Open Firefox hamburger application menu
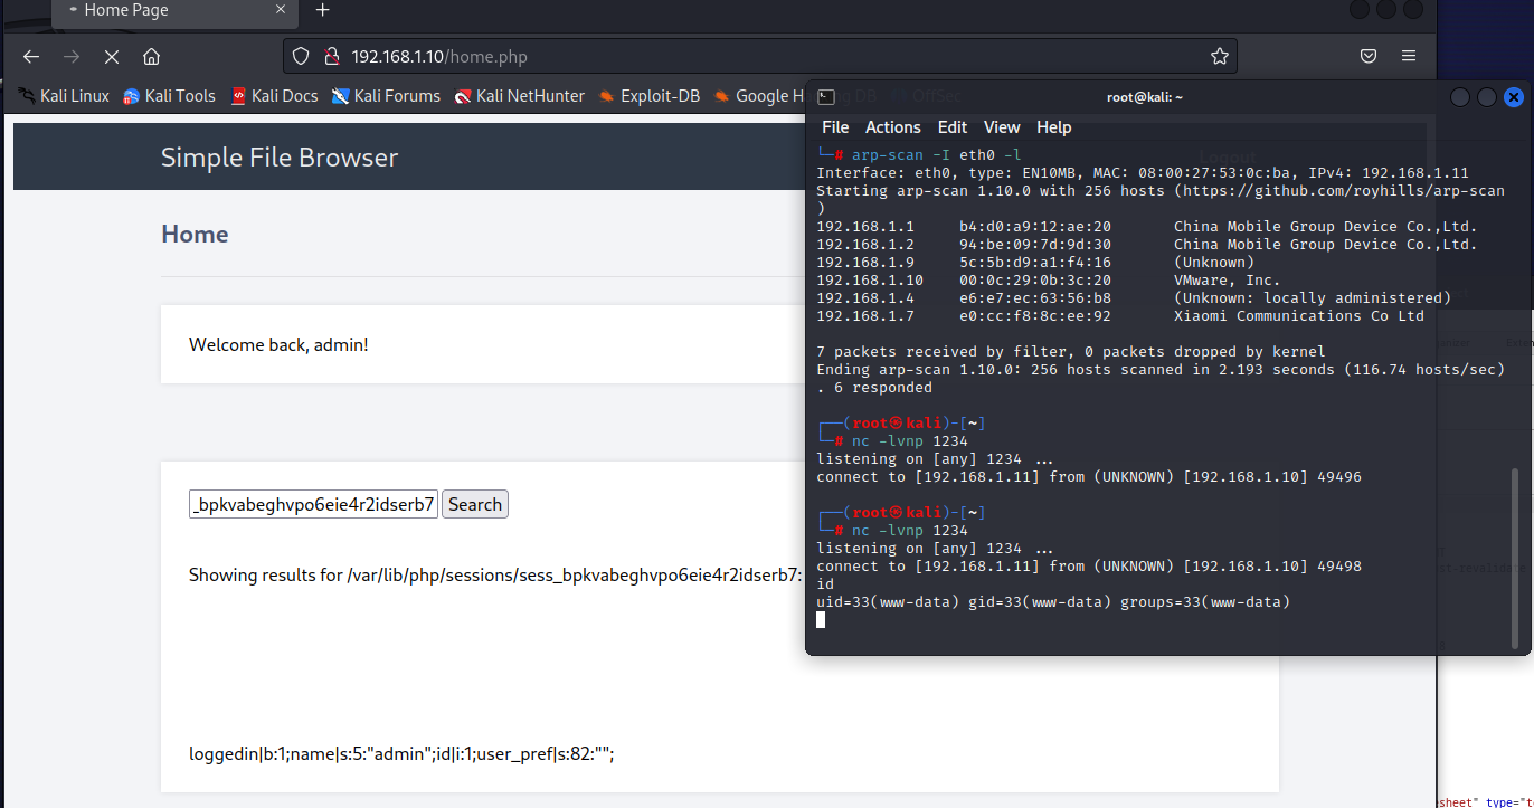This screenshot has width=1534, height=808. click(x=1408, y=56)
